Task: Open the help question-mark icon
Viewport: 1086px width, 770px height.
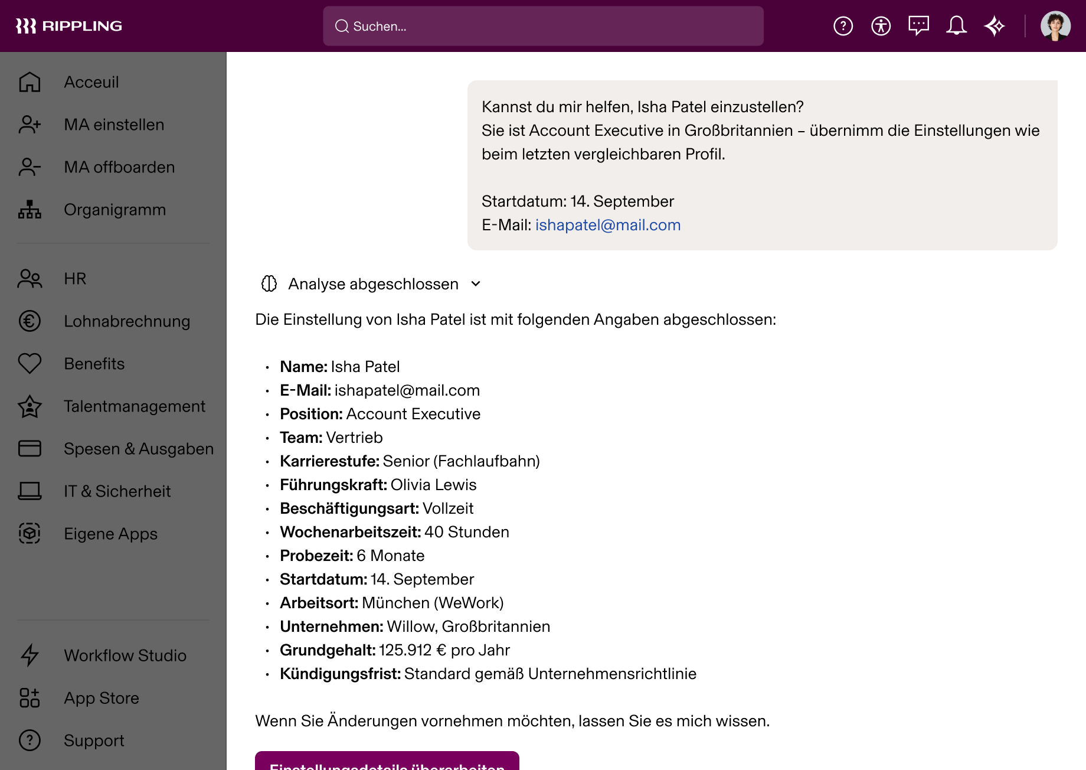Action: pos(843,25)
